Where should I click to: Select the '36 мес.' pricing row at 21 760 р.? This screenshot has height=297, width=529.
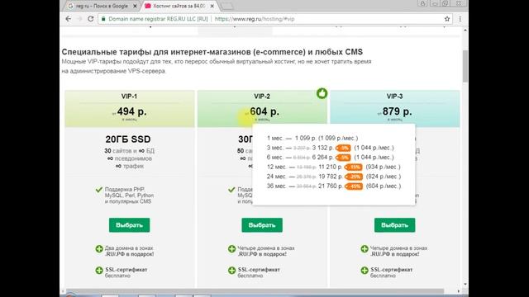tap(334, 186)
